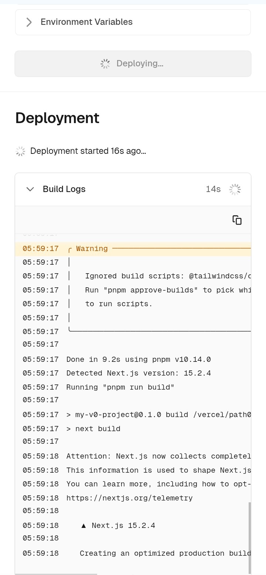Click the 14s build duration timer
266x575 pixels.
pos(213,189)
